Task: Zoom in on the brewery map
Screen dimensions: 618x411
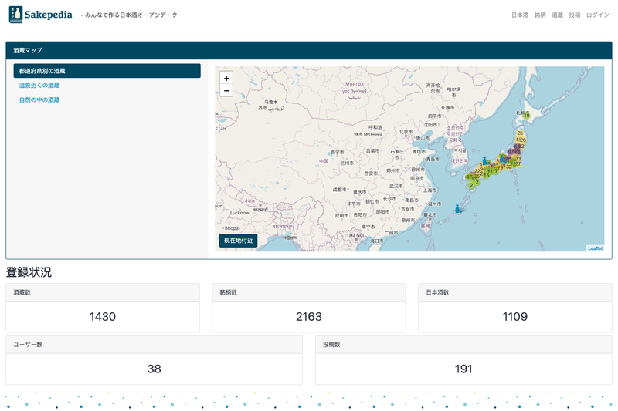Action: tap(226, 78)
